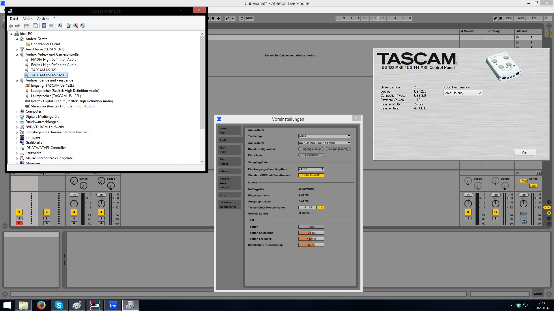
Task: Arm track 3 for recording
Action: click(x=74, y=223)
